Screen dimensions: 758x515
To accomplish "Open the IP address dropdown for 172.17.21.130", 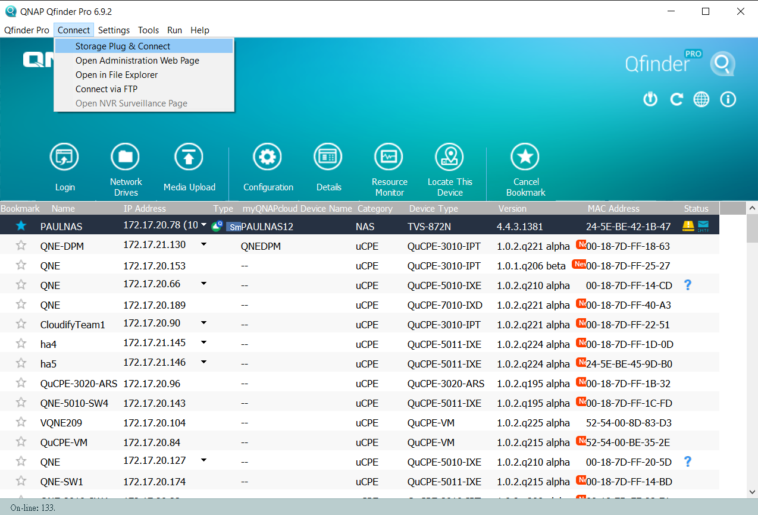I will click(x=203, y=244).
